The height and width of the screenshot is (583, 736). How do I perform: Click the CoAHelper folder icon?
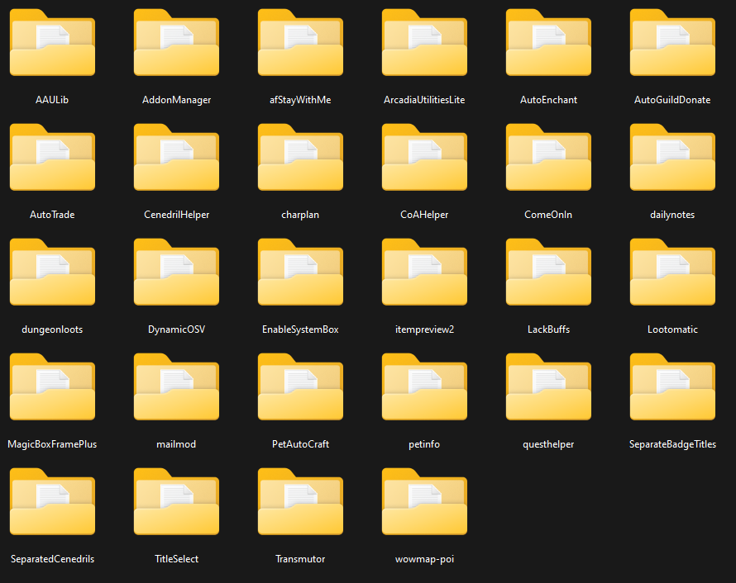tap(424, 159)
